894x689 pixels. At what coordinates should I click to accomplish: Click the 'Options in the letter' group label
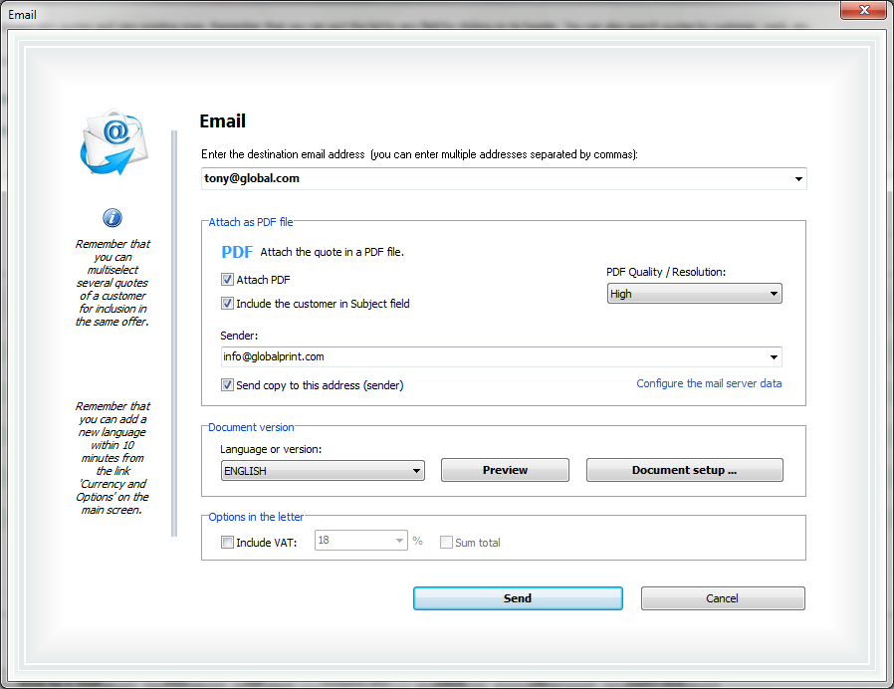[256, 517]
